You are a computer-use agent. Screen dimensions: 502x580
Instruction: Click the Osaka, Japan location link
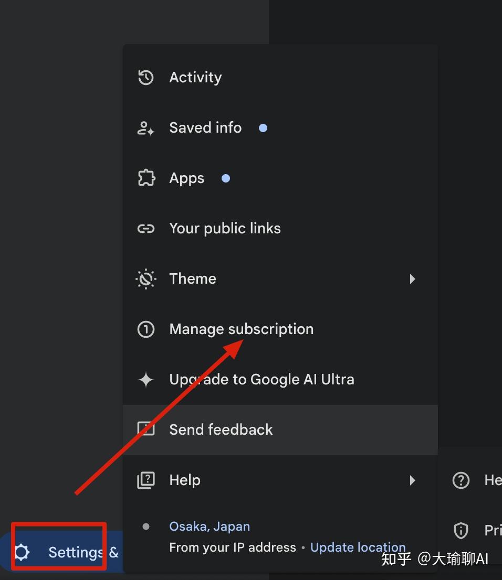point(210,527)
